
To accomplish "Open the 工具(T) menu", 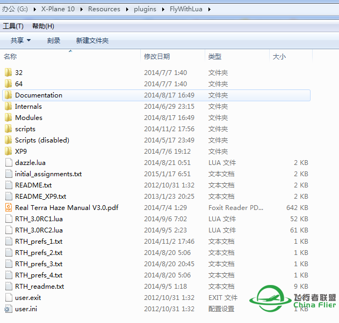I will point(13,26).
